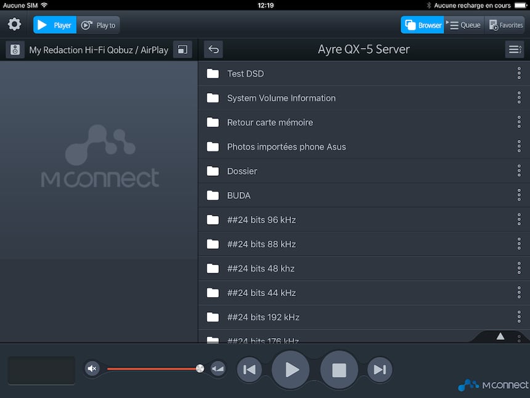Viewport: 530px width, 398px height.
Task: Open the BUDA folder
Action: point(364,195)
